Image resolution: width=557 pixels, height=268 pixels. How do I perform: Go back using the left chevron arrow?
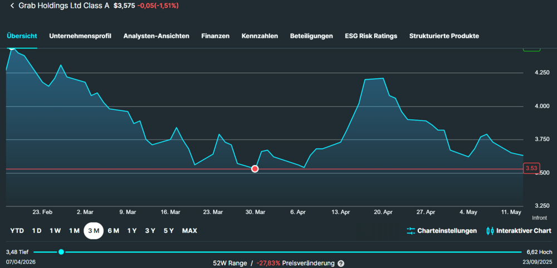12,6
